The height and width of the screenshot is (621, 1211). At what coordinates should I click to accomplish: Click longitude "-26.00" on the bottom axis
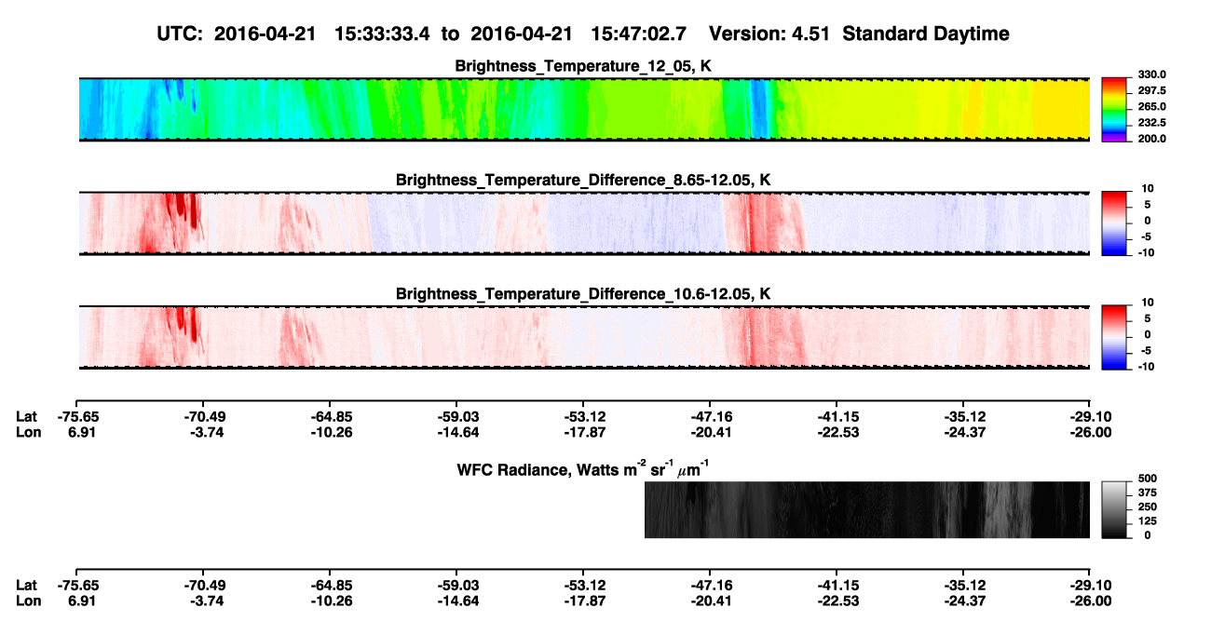pos(1091,600)
